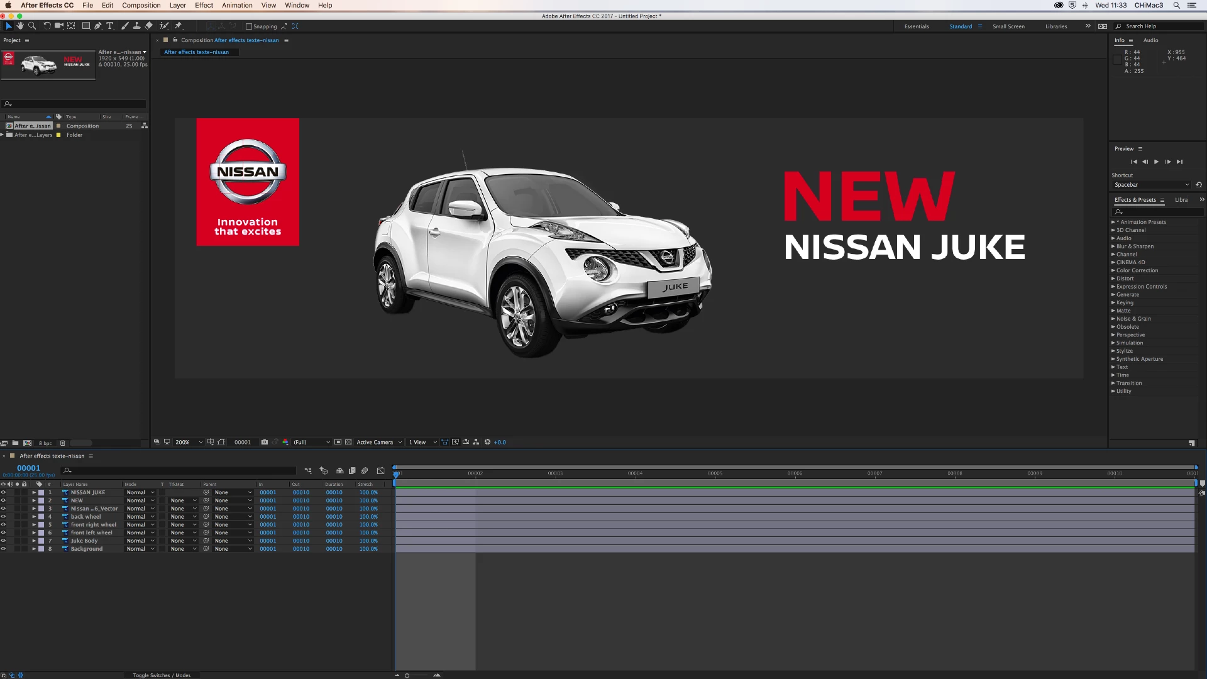Select the Horizontal Type tool
Viewport: 1207px width, 679px height.
coord(110,26)
